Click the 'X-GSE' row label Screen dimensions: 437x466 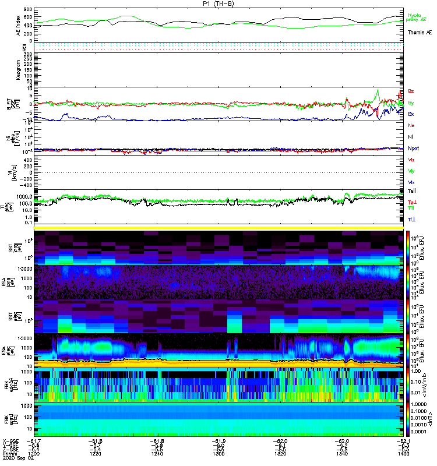click(x=10, y=442)
